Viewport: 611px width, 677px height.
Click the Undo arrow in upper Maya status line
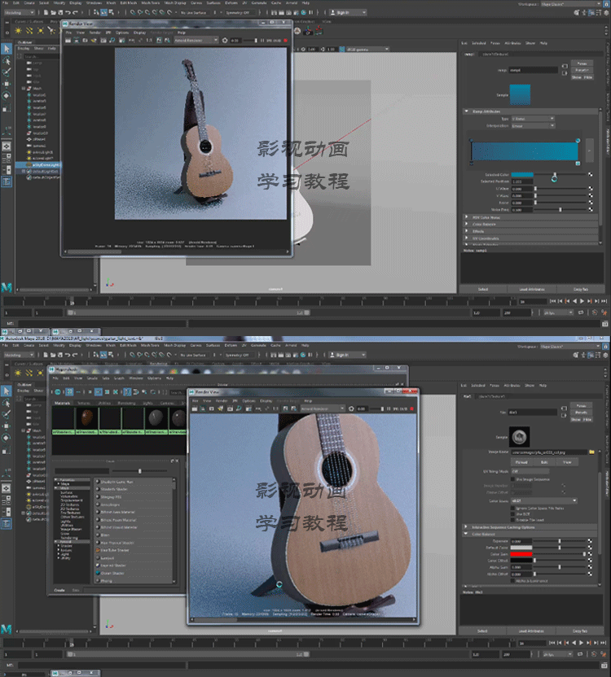click(x=68, y=12)
